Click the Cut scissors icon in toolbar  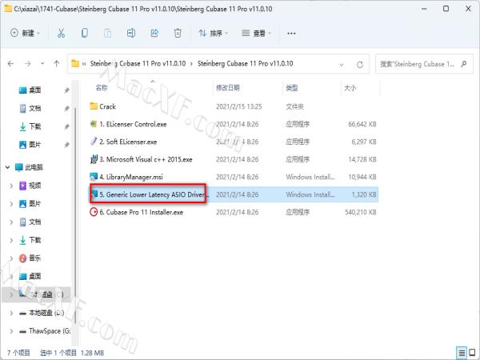(61, 33)
